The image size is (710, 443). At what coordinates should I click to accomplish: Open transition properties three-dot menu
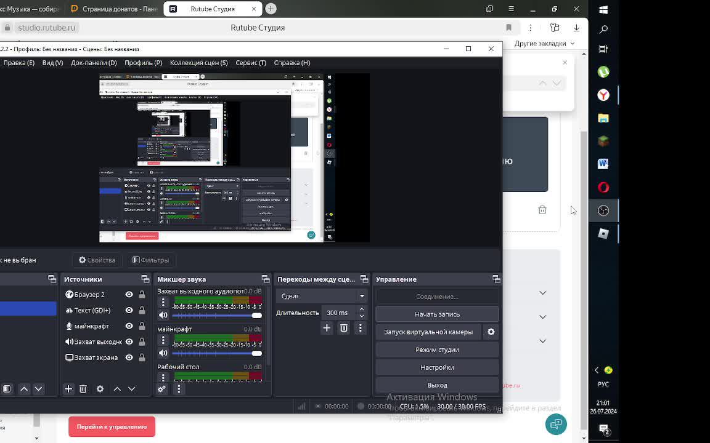tap(361, 328)
